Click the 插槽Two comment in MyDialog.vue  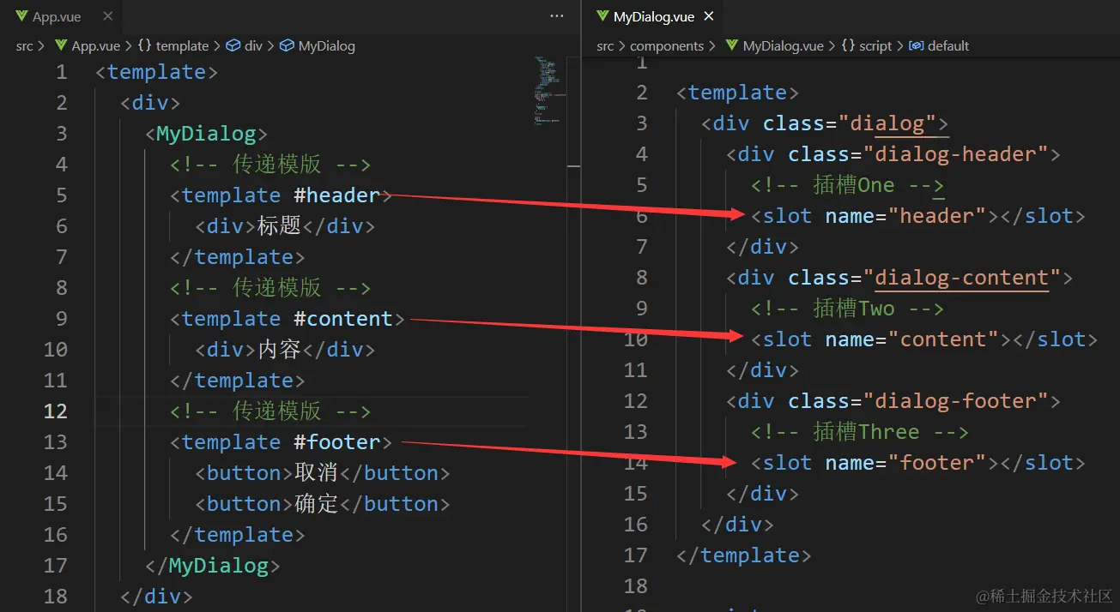pos(848,309)
